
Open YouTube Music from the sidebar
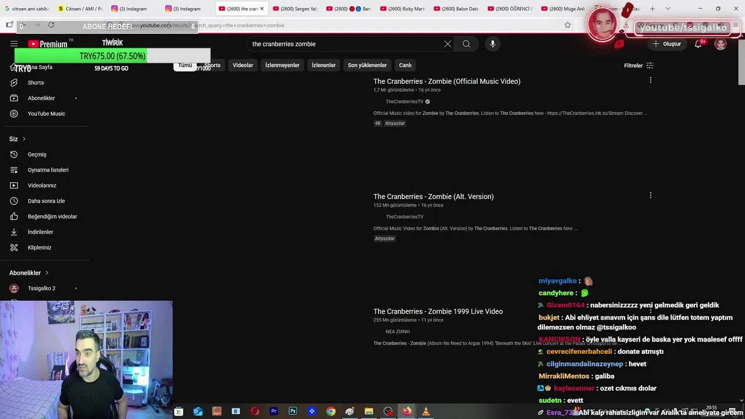click(47, 113)
